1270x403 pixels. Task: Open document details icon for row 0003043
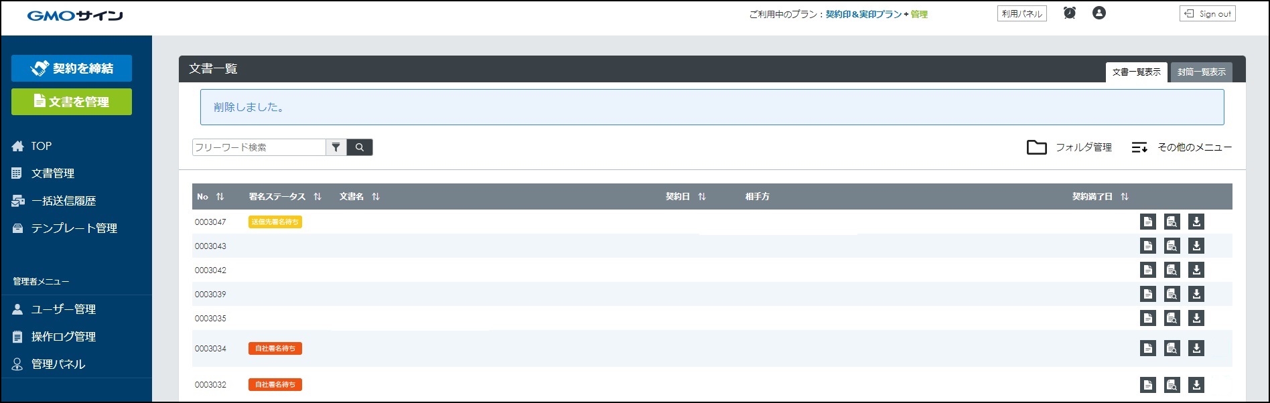click(1148, 246)
